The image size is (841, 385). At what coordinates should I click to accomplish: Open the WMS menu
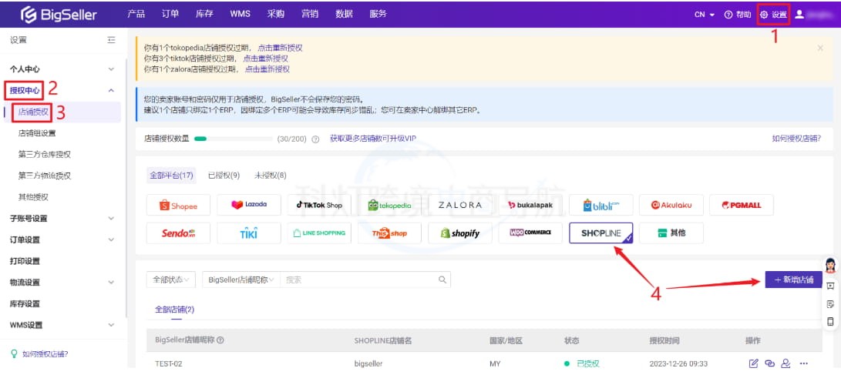point(240,15)
